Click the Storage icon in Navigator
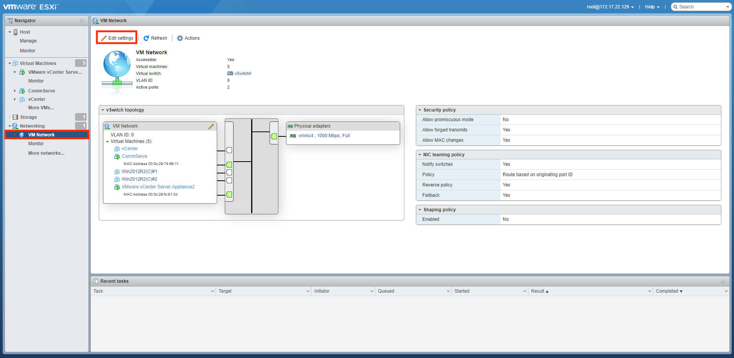Viewport: 734px width, 358px height. pos(15,117)
